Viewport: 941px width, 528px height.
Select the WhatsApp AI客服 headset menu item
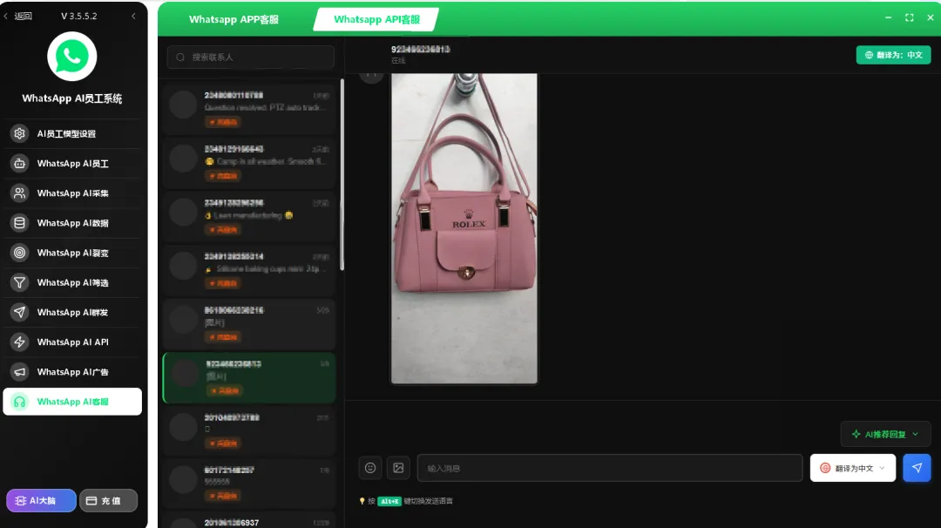[x=72, y=402]
